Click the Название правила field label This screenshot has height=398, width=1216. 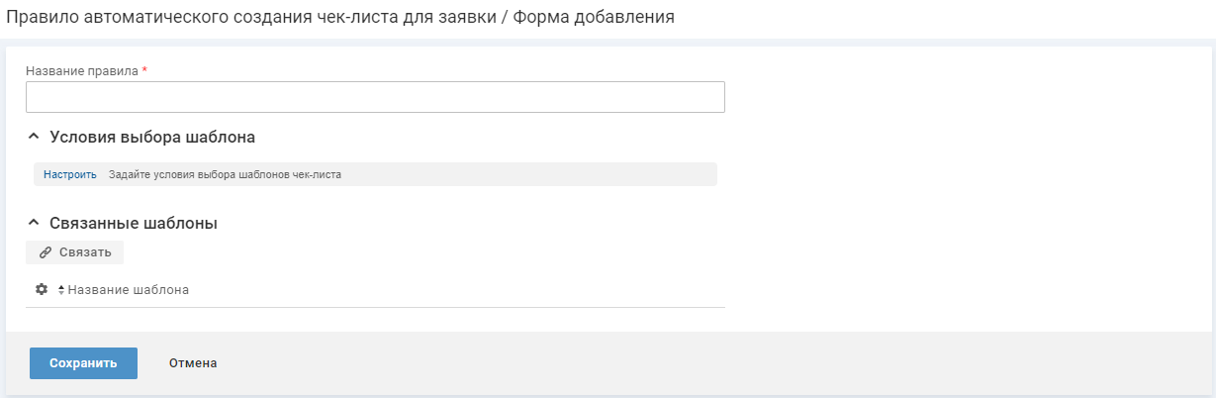pos(82,71)
